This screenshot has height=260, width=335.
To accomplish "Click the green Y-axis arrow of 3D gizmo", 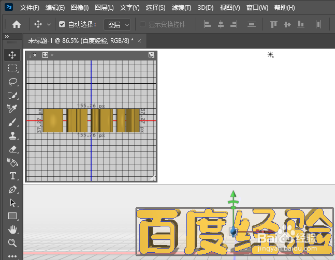I will click(233, 194).
